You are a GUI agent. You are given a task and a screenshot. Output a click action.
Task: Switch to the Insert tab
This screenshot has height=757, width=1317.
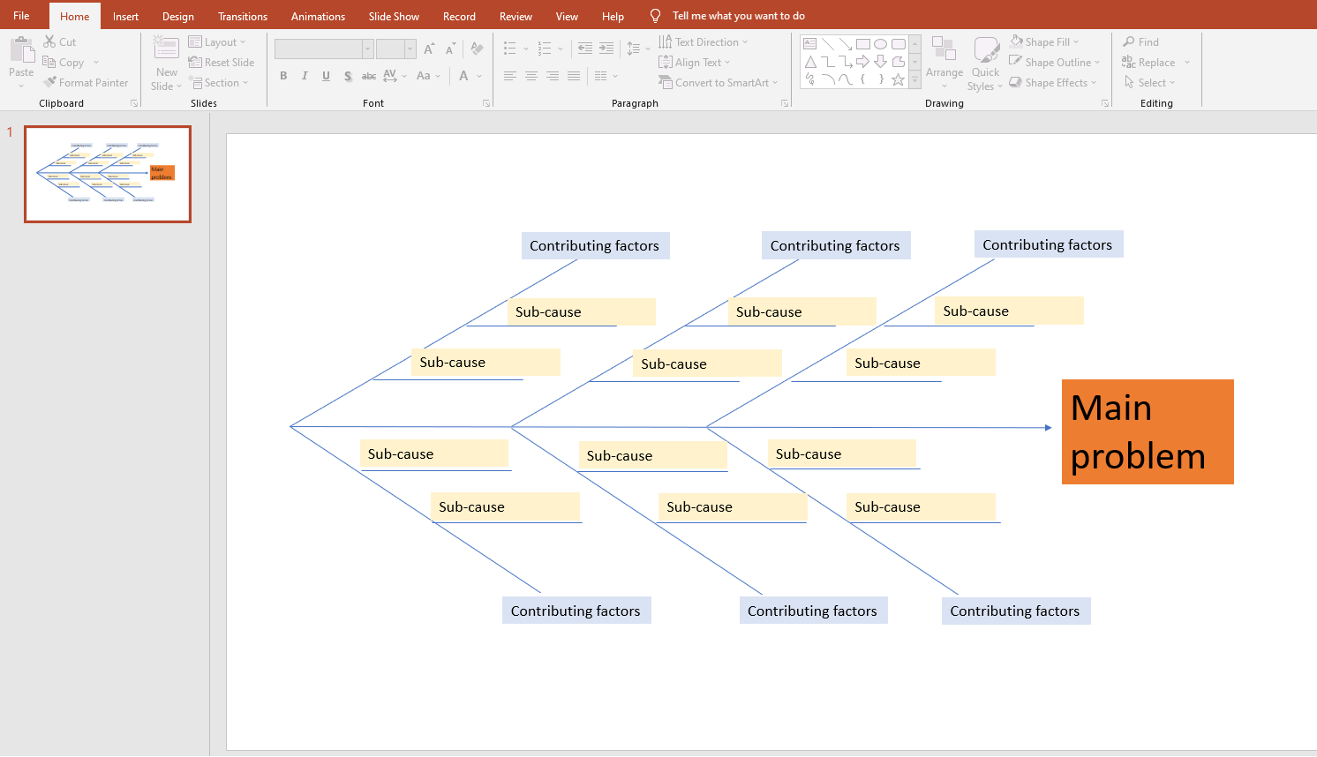point(125,16)
